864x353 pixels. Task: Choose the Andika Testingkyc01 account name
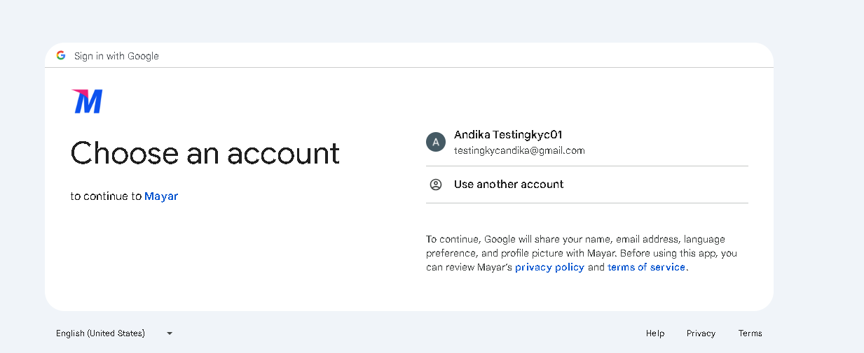509,134
